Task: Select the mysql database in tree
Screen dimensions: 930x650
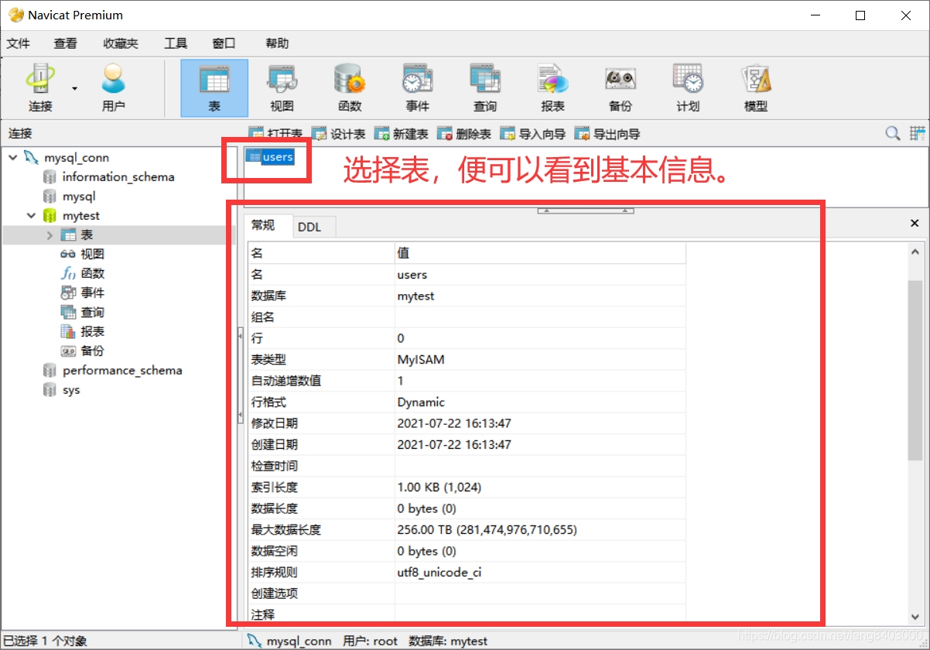Action: [x=79, y=197]
